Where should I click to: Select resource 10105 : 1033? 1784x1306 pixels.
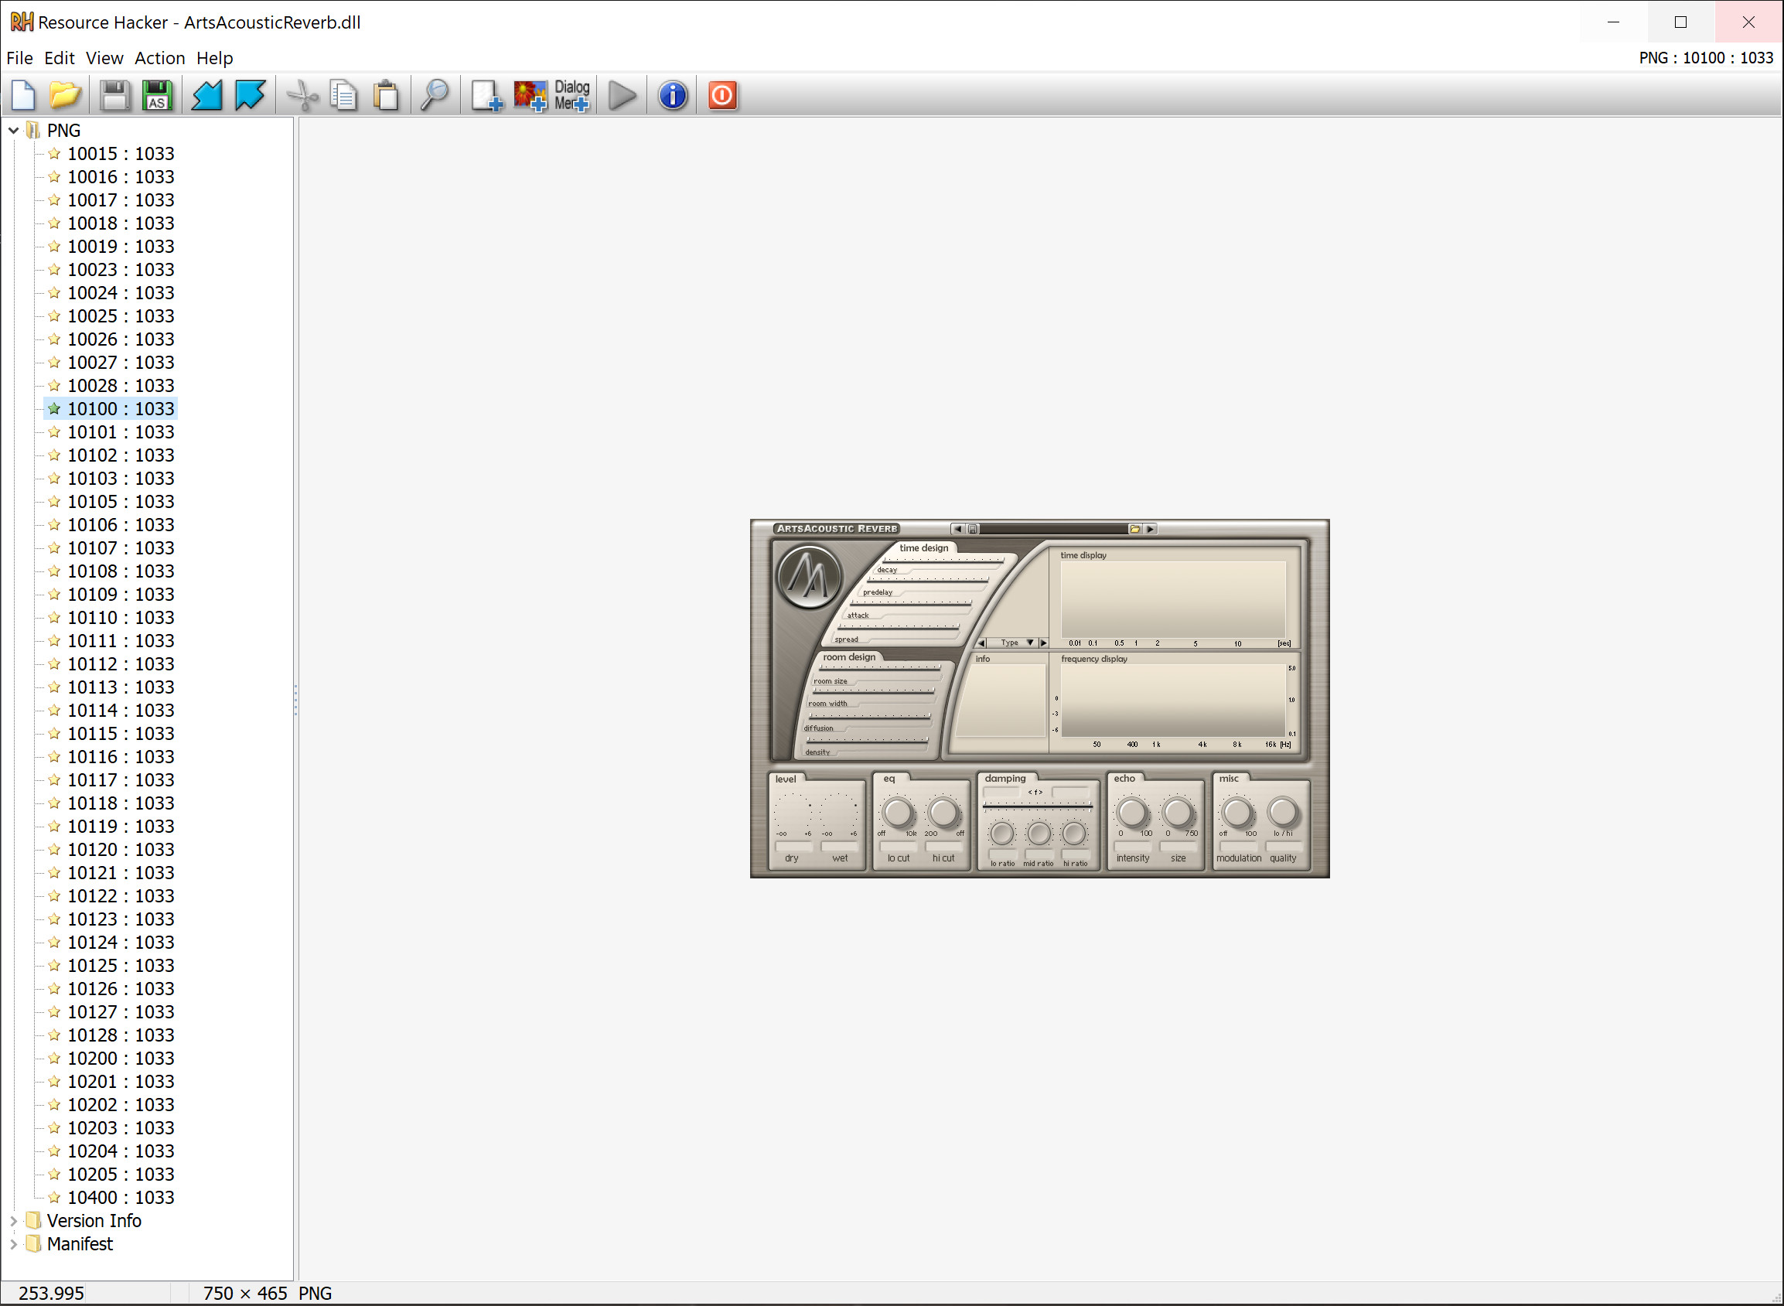120,501
